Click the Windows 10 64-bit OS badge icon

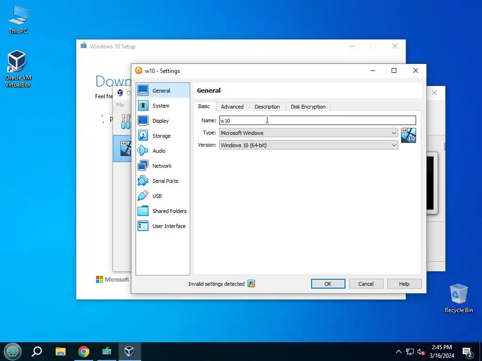point(409,135)
